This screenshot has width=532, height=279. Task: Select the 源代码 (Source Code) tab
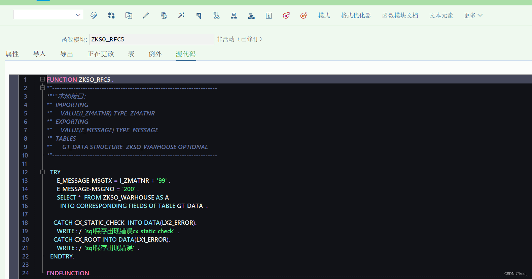click(186, 54)
